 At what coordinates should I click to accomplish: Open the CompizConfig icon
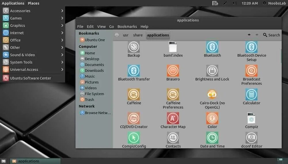point(134,138)
